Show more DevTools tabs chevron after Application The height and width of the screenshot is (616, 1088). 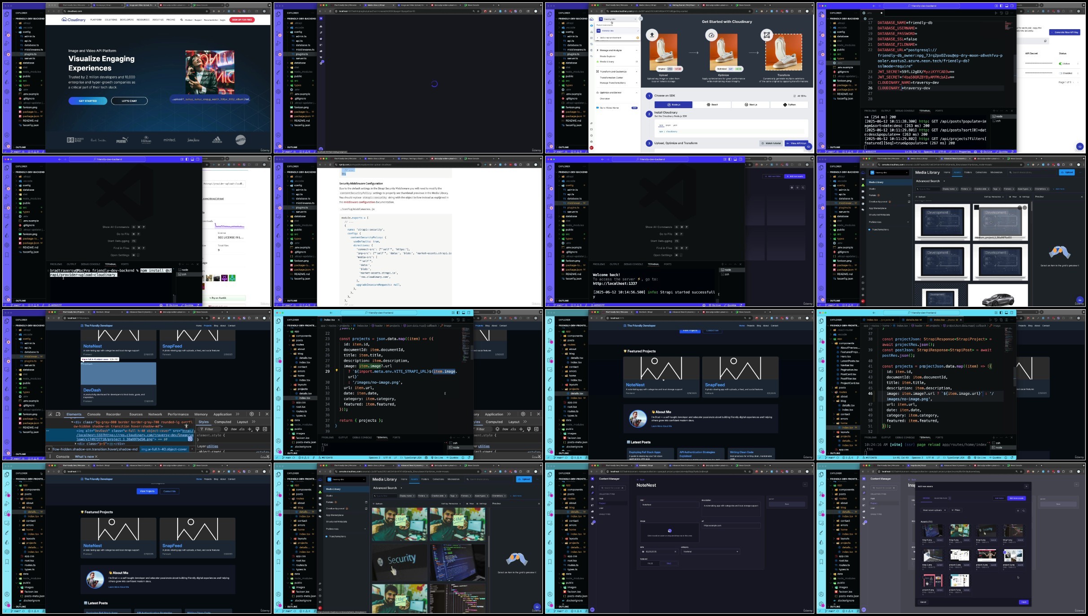(238, 414)
